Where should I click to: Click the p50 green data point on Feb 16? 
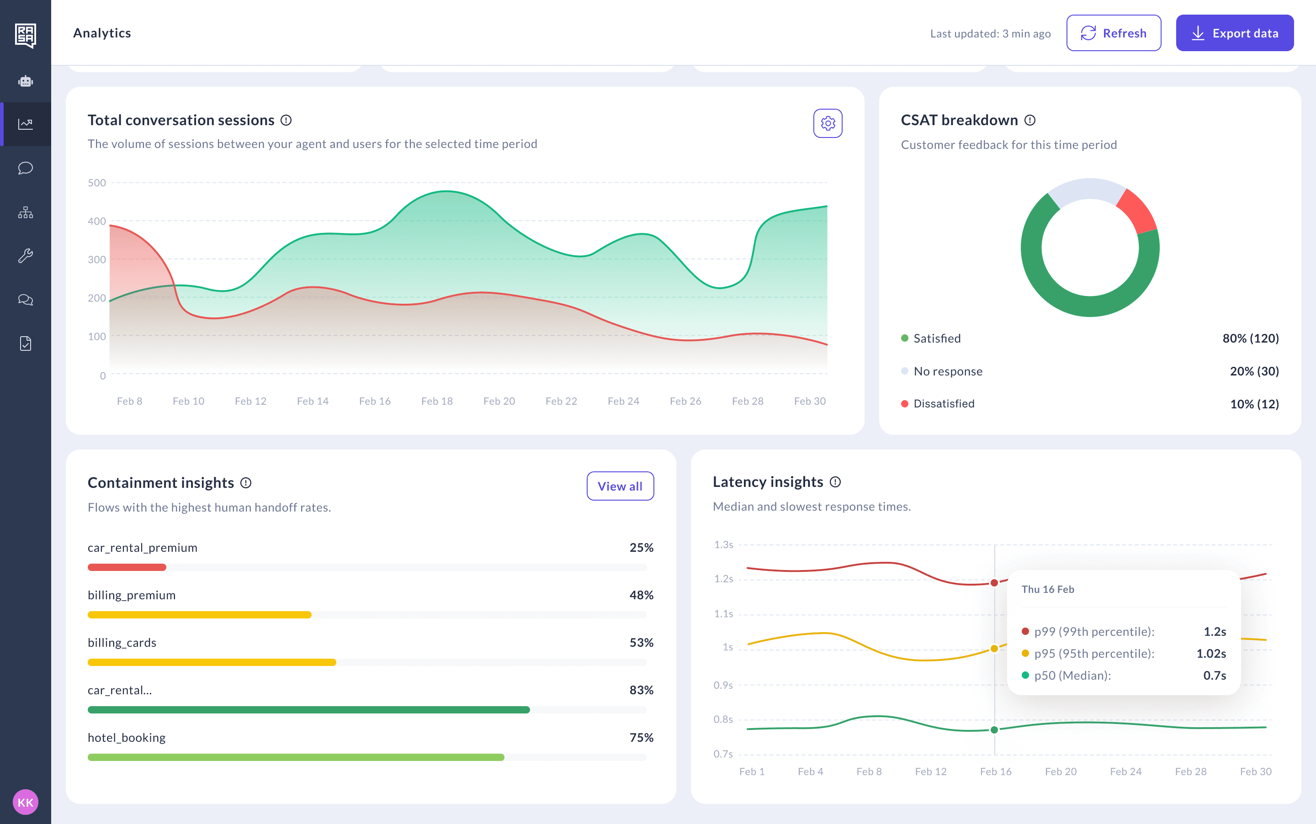pyautogui.click(x=994, y=730)
